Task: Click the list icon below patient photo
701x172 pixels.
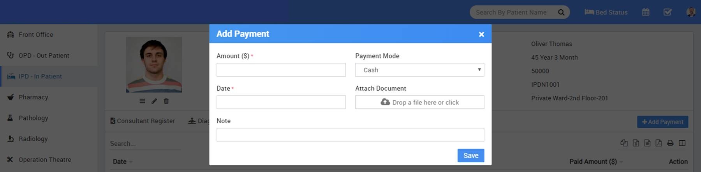Action: coord(142,101)
